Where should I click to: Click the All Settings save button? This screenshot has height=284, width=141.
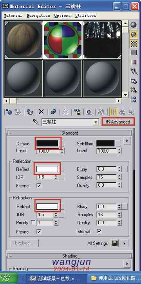115,243
